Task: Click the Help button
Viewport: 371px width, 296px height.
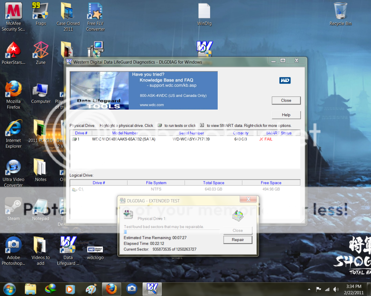Action: (x=286, y=115)
